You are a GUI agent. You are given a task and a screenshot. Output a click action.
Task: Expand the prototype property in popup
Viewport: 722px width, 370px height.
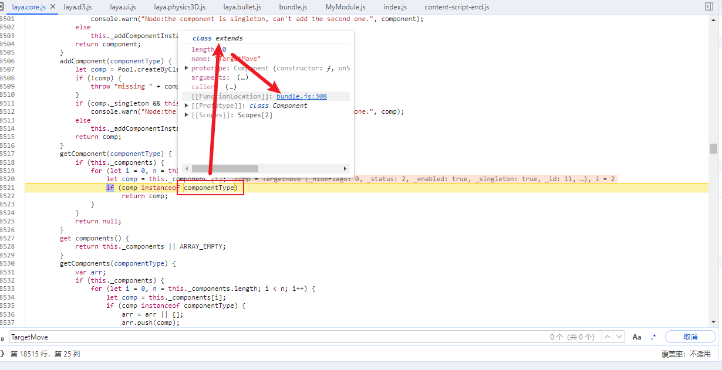(187, 68)
